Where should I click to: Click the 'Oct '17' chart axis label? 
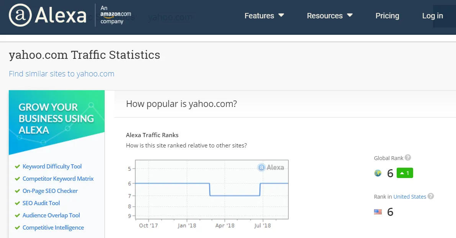tap(148, 225)
